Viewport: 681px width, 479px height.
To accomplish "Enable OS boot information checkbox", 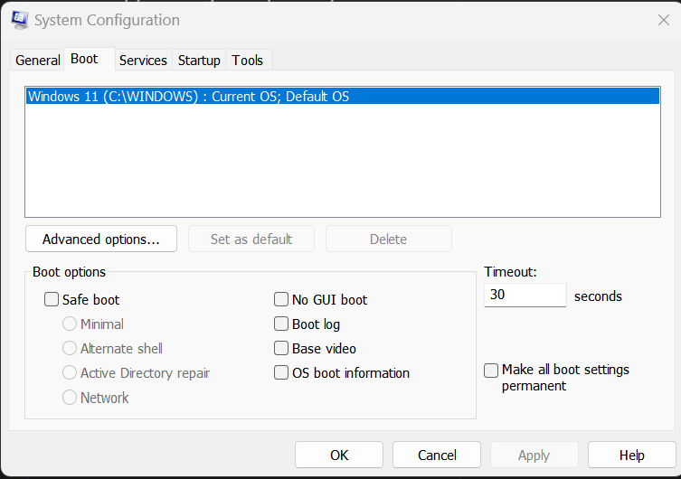I will coord(281,373).
